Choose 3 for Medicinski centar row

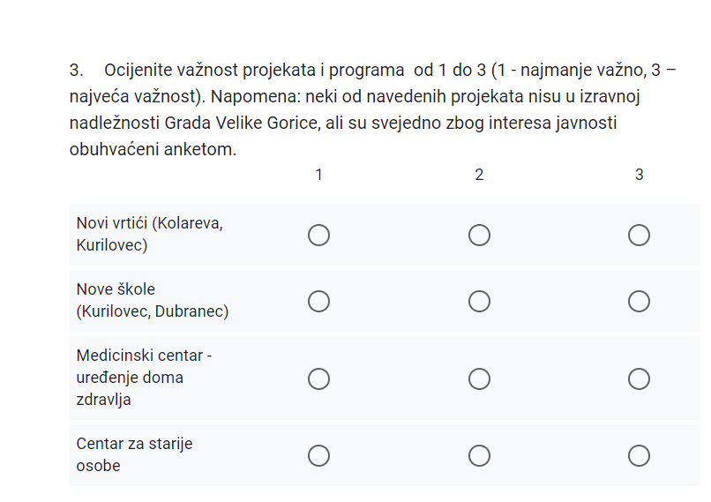pos(639,378)
